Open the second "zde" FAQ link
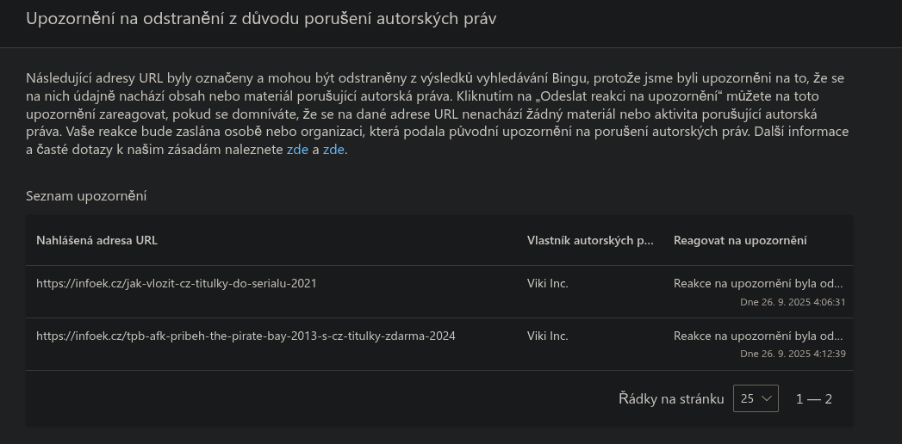Viewport: 902px width, 444px height. point(333,150)
